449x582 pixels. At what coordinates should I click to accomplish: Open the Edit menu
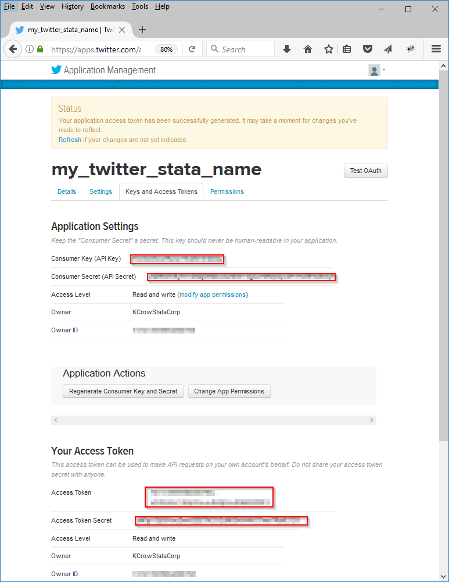tap(27, 6)
